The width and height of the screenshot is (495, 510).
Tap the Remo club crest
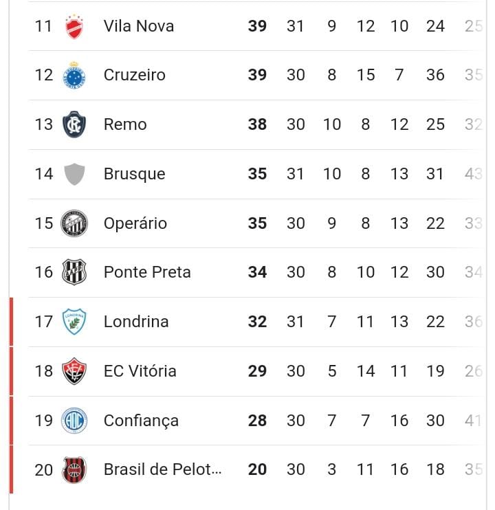click(x=74, y=124)
